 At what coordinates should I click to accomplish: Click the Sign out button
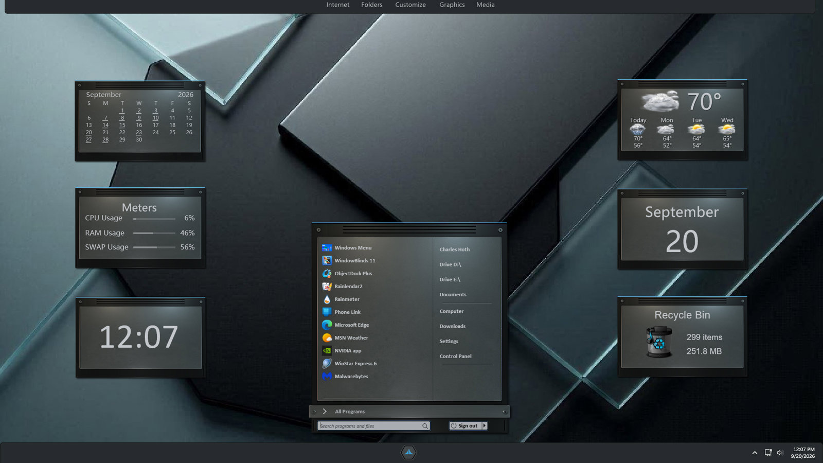coord(465,426)
